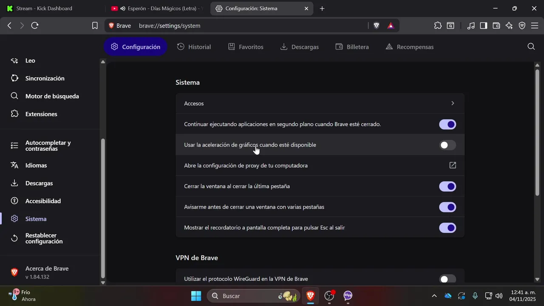The width and height of the screenshot is (544, 306).
Task: Click the settings sidebar scrollbar thumb
Action: [102, 208]
